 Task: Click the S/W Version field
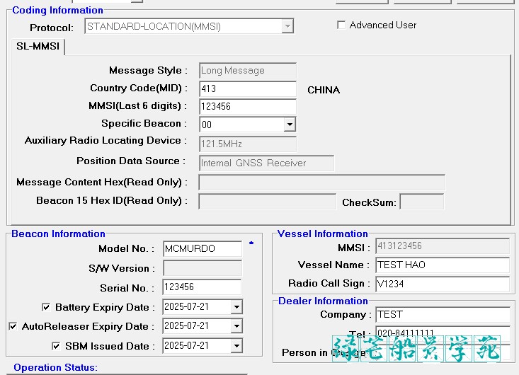point(203,268)
